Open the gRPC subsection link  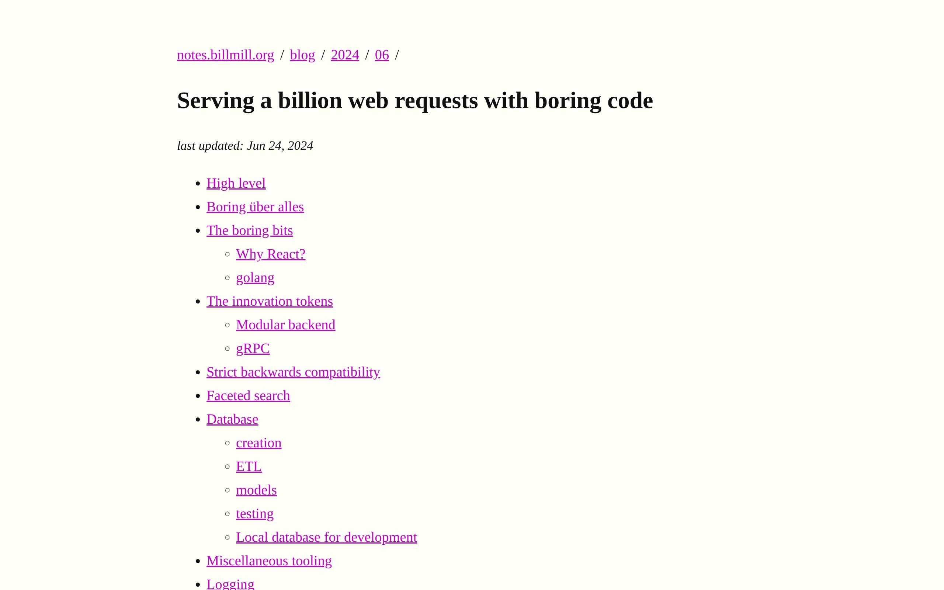[x=253, y=348]
